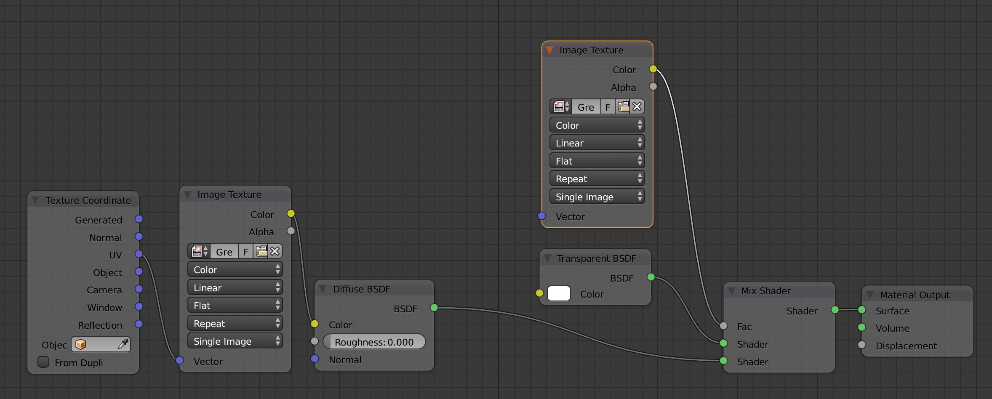The width and height of the screenshot is (992, 399).
Task: Open Repeat extension dropdown in the selected Image Texture
Action: [597, 178]
